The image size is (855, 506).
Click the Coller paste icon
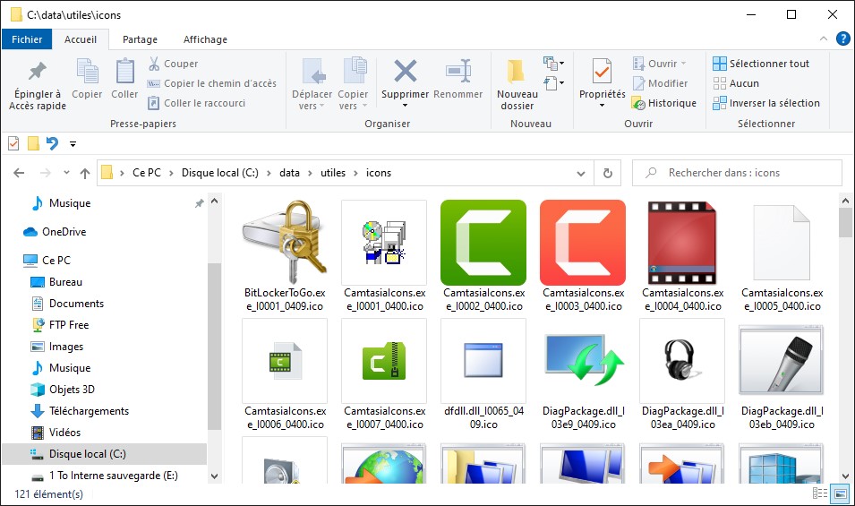click(124, 72)
